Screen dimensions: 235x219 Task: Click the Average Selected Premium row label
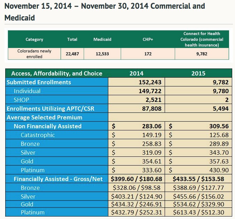click(44, 117)
